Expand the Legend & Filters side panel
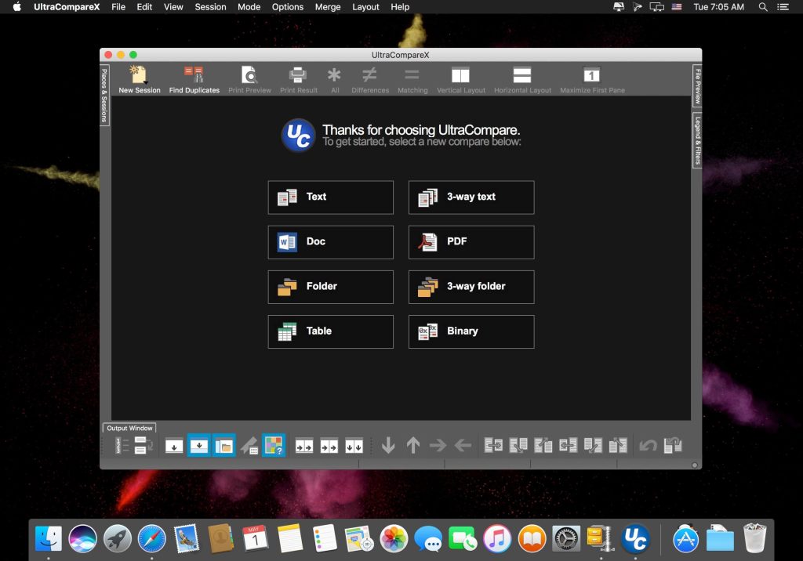The image size is (803, 561). pos(697,140)
